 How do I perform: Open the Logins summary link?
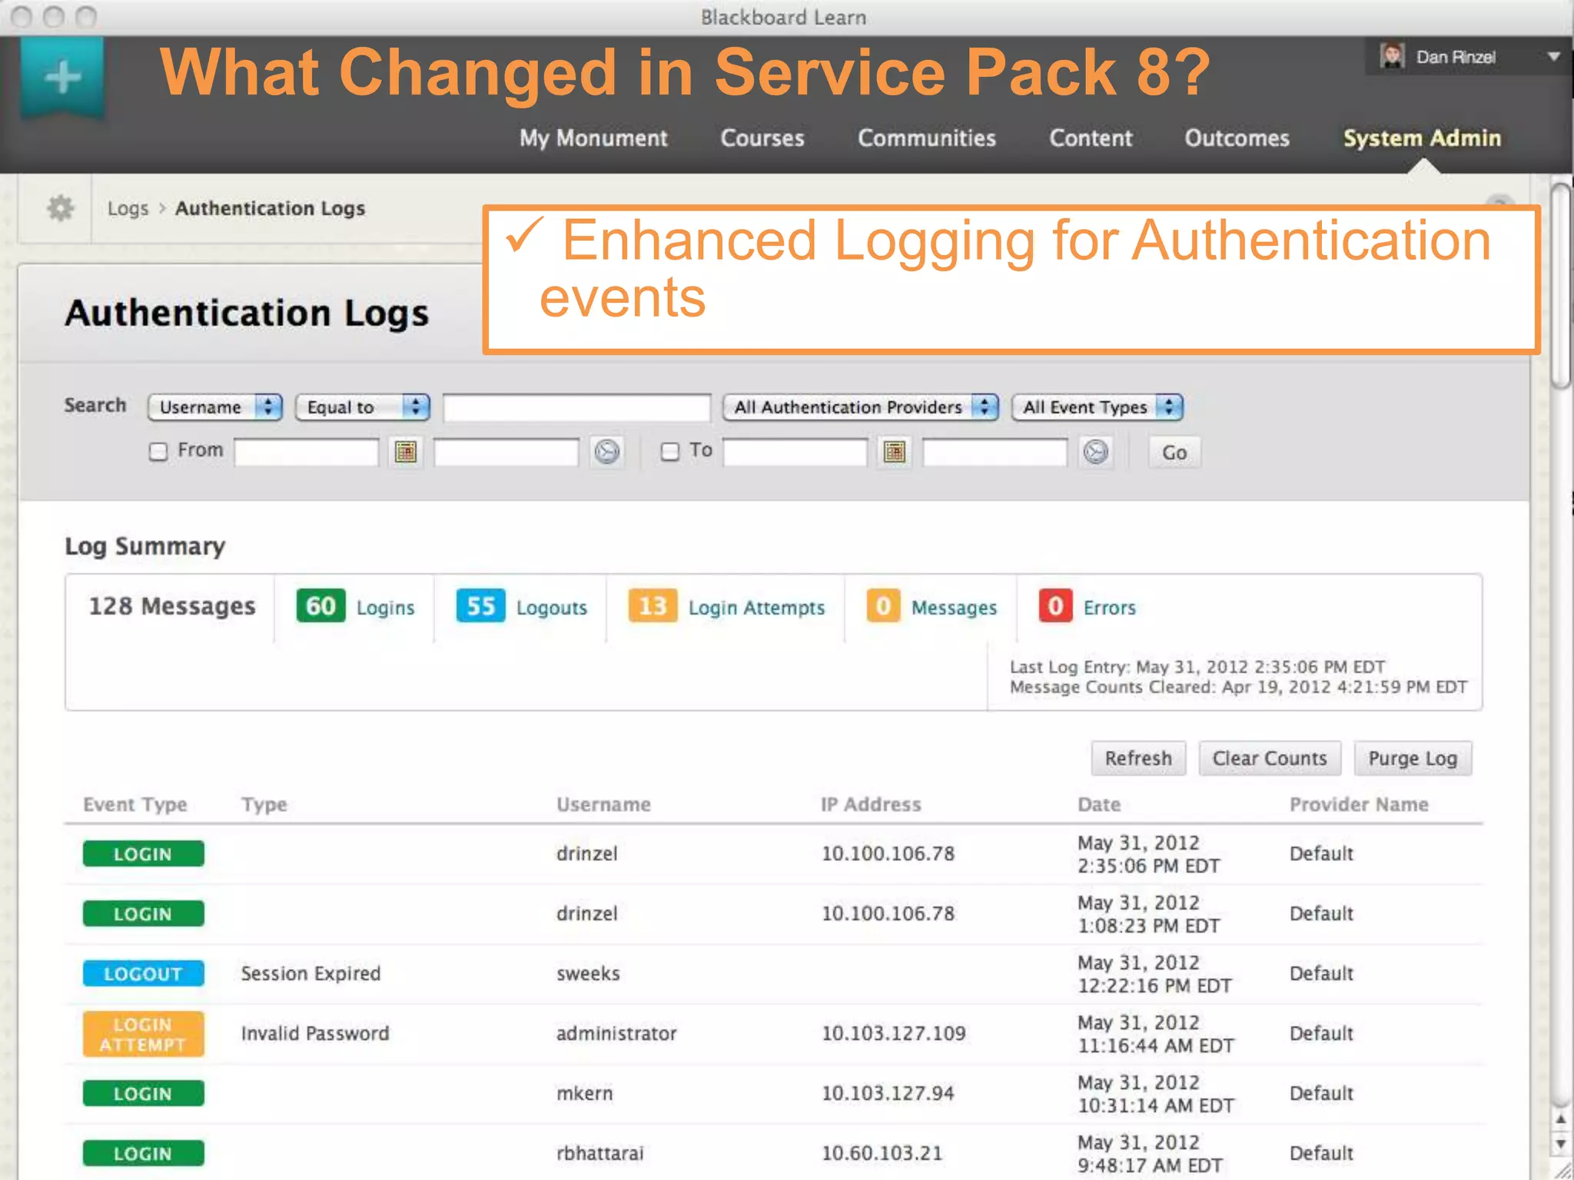click(x=385, y=608)
